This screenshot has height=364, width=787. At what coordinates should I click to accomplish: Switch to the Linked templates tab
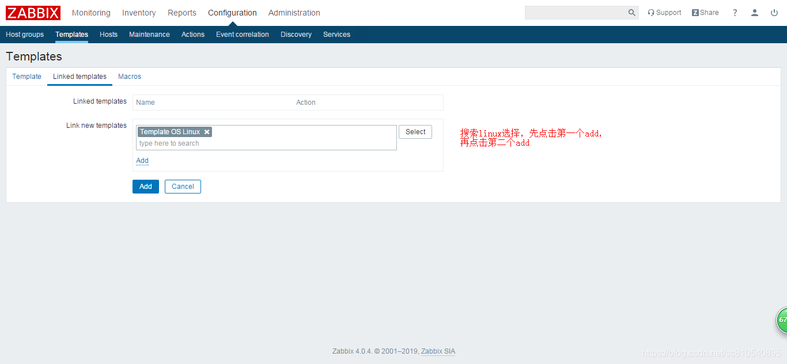pos(80,77)
